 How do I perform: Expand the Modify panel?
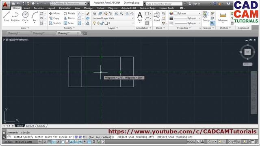pos(69,28)
